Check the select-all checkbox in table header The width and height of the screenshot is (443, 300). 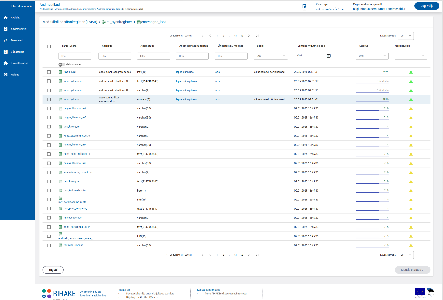tap(49, 47)
